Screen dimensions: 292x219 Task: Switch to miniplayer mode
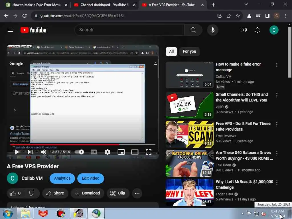click(x=121, y=152)
